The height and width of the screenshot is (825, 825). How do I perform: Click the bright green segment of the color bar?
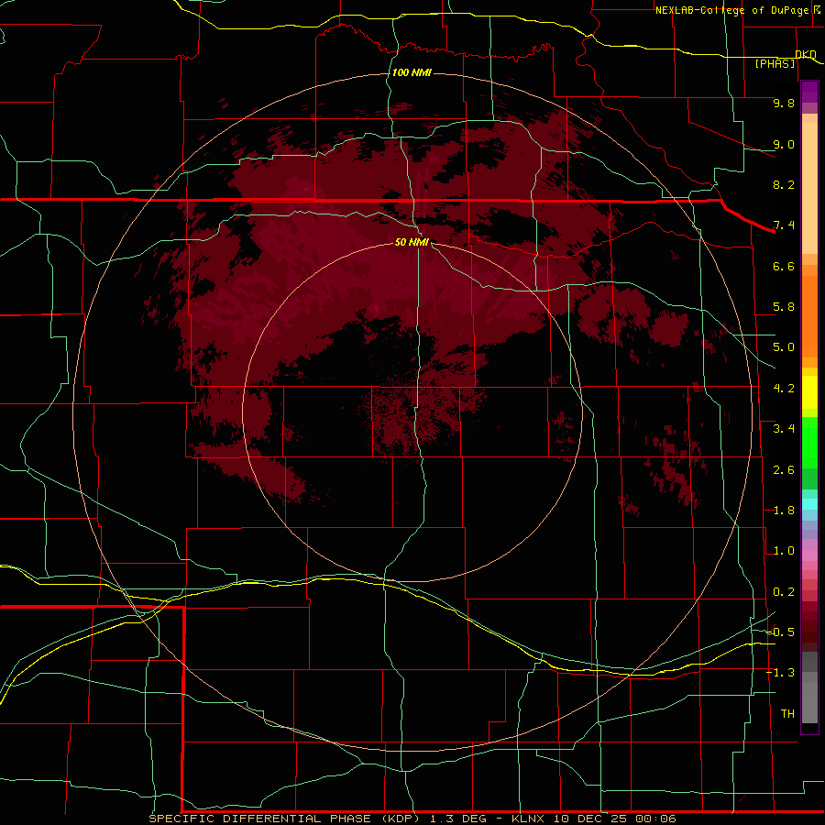coord(809,443)
